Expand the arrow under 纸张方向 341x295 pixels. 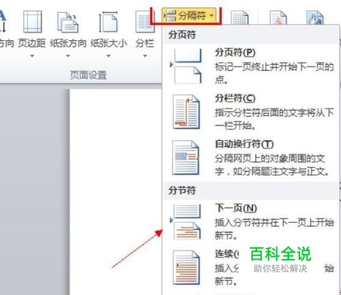68,56
